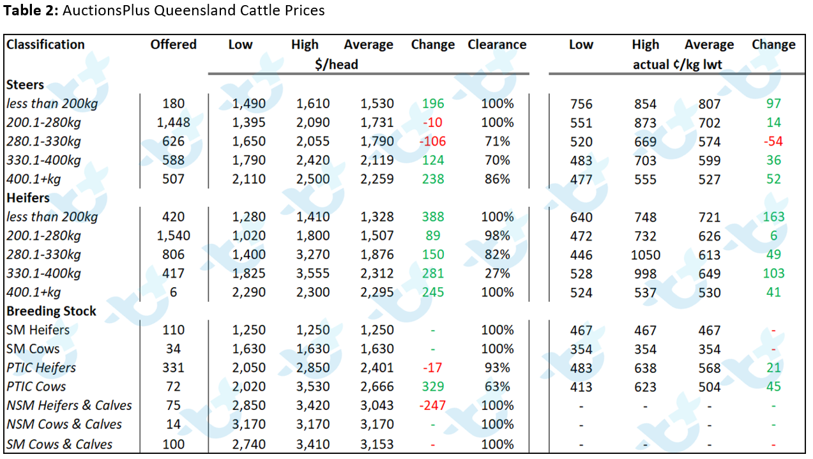
Task: Click the 'NSM Heifers & Calves' row label
Action: click(x=69, y=405)
